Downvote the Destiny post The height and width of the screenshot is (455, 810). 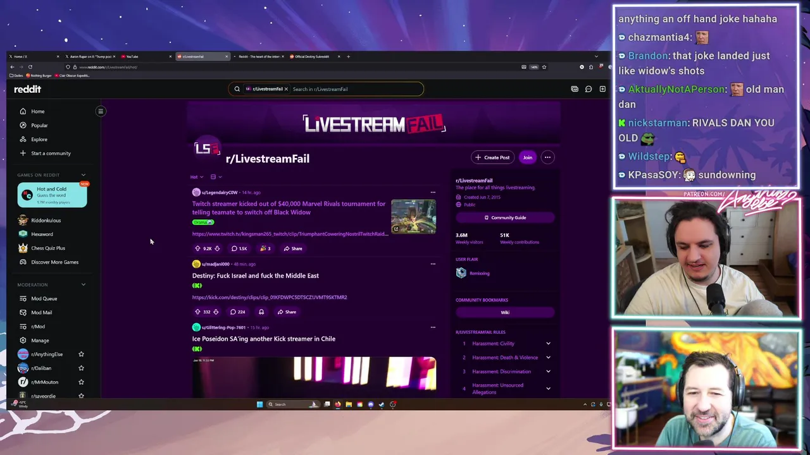point(216,312)
